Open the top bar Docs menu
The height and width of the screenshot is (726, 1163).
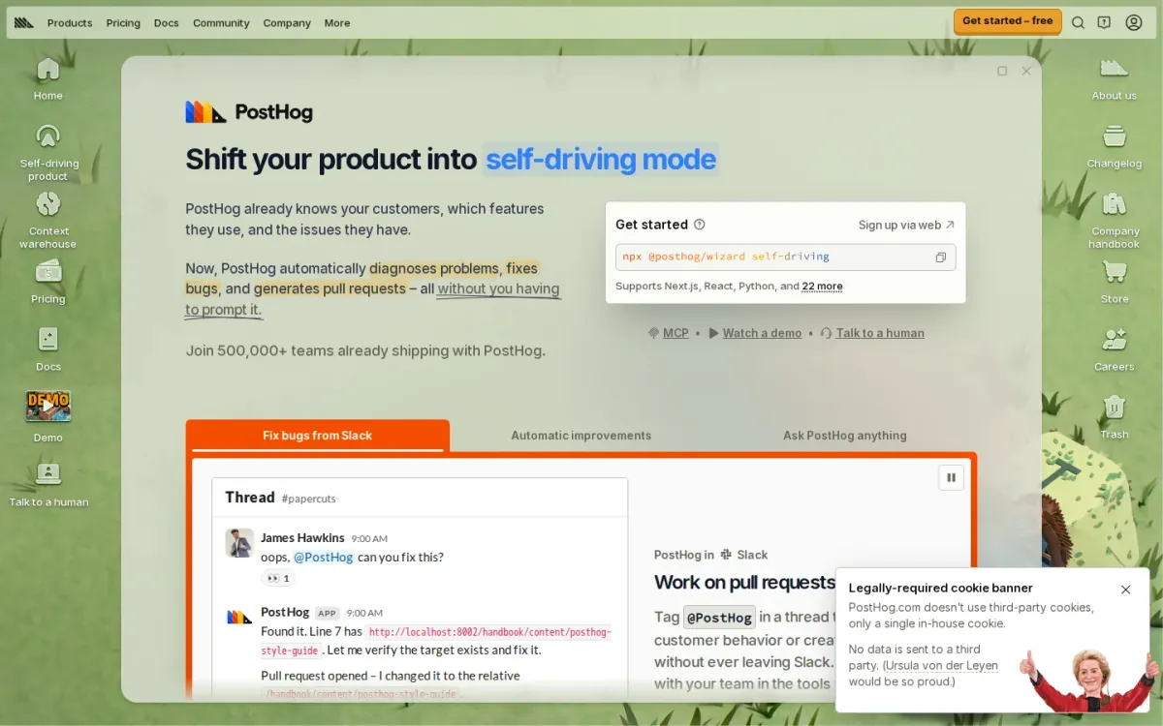(167, 22)
